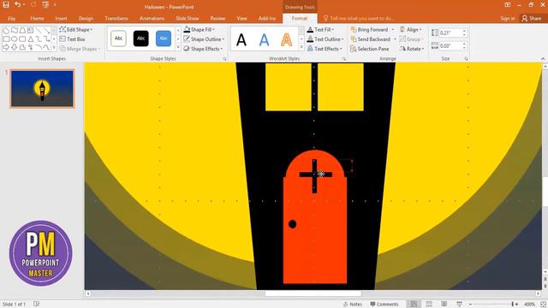Viewport: 548px width, 308px height.
Task: Open Format Shape dialog launcher in Shape Styles
Action: [224, 59]
